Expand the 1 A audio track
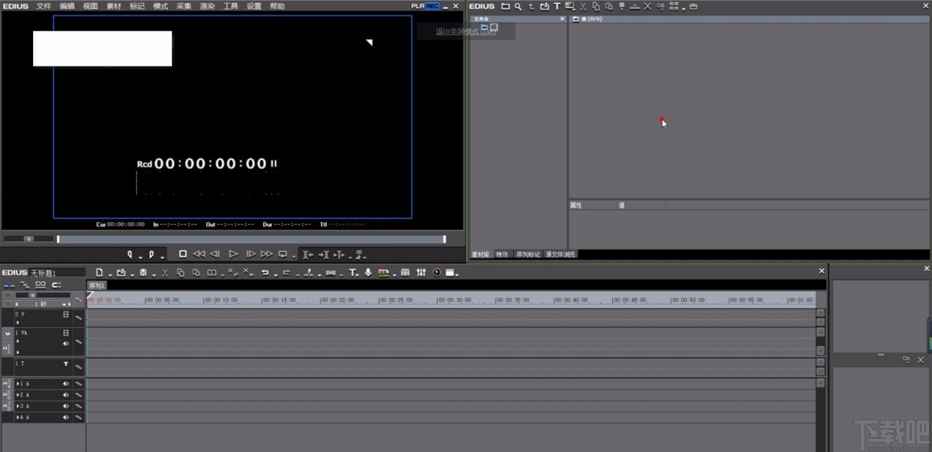 point(17,384)
